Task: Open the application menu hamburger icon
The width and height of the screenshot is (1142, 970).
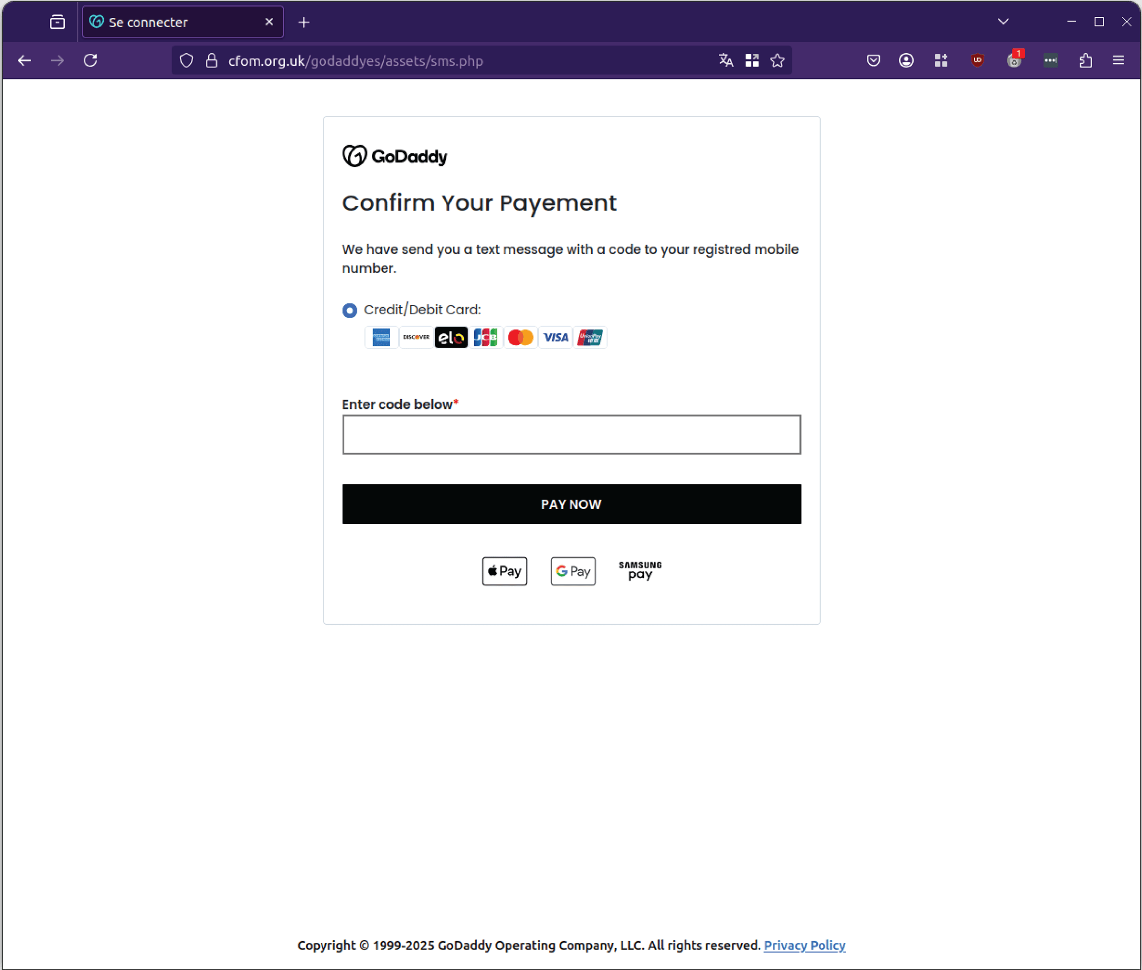Action: pos(1119,60)
